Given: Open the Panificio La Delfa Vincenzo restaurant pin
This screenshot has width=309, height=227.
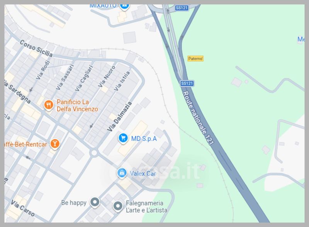Looking at the screenshot, I should point(49,105).
